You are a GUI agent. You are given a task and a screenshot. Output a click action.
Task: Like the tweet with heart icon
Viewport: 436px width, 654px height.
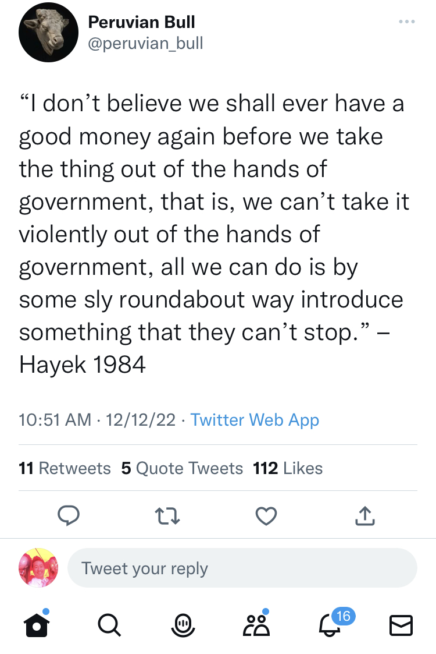[266, 515]
